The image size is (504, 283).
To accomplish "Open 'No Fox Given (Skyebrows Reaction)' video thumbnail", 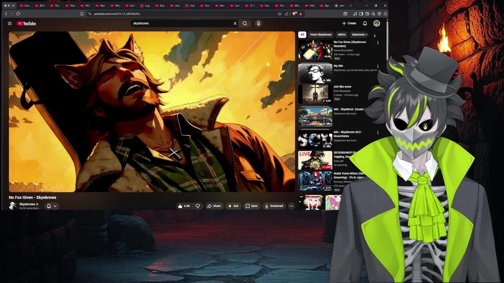I will pyautogui.click(x=315, y=50).
